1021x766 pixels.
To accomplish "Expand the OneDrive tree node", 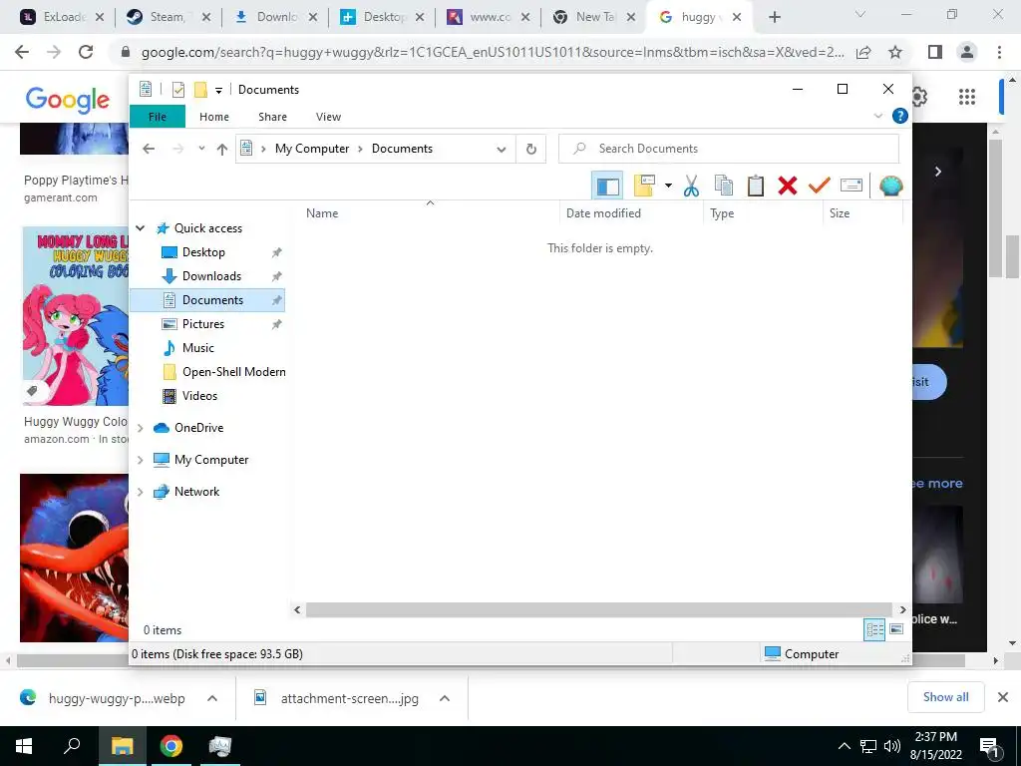I will [140, 428].
